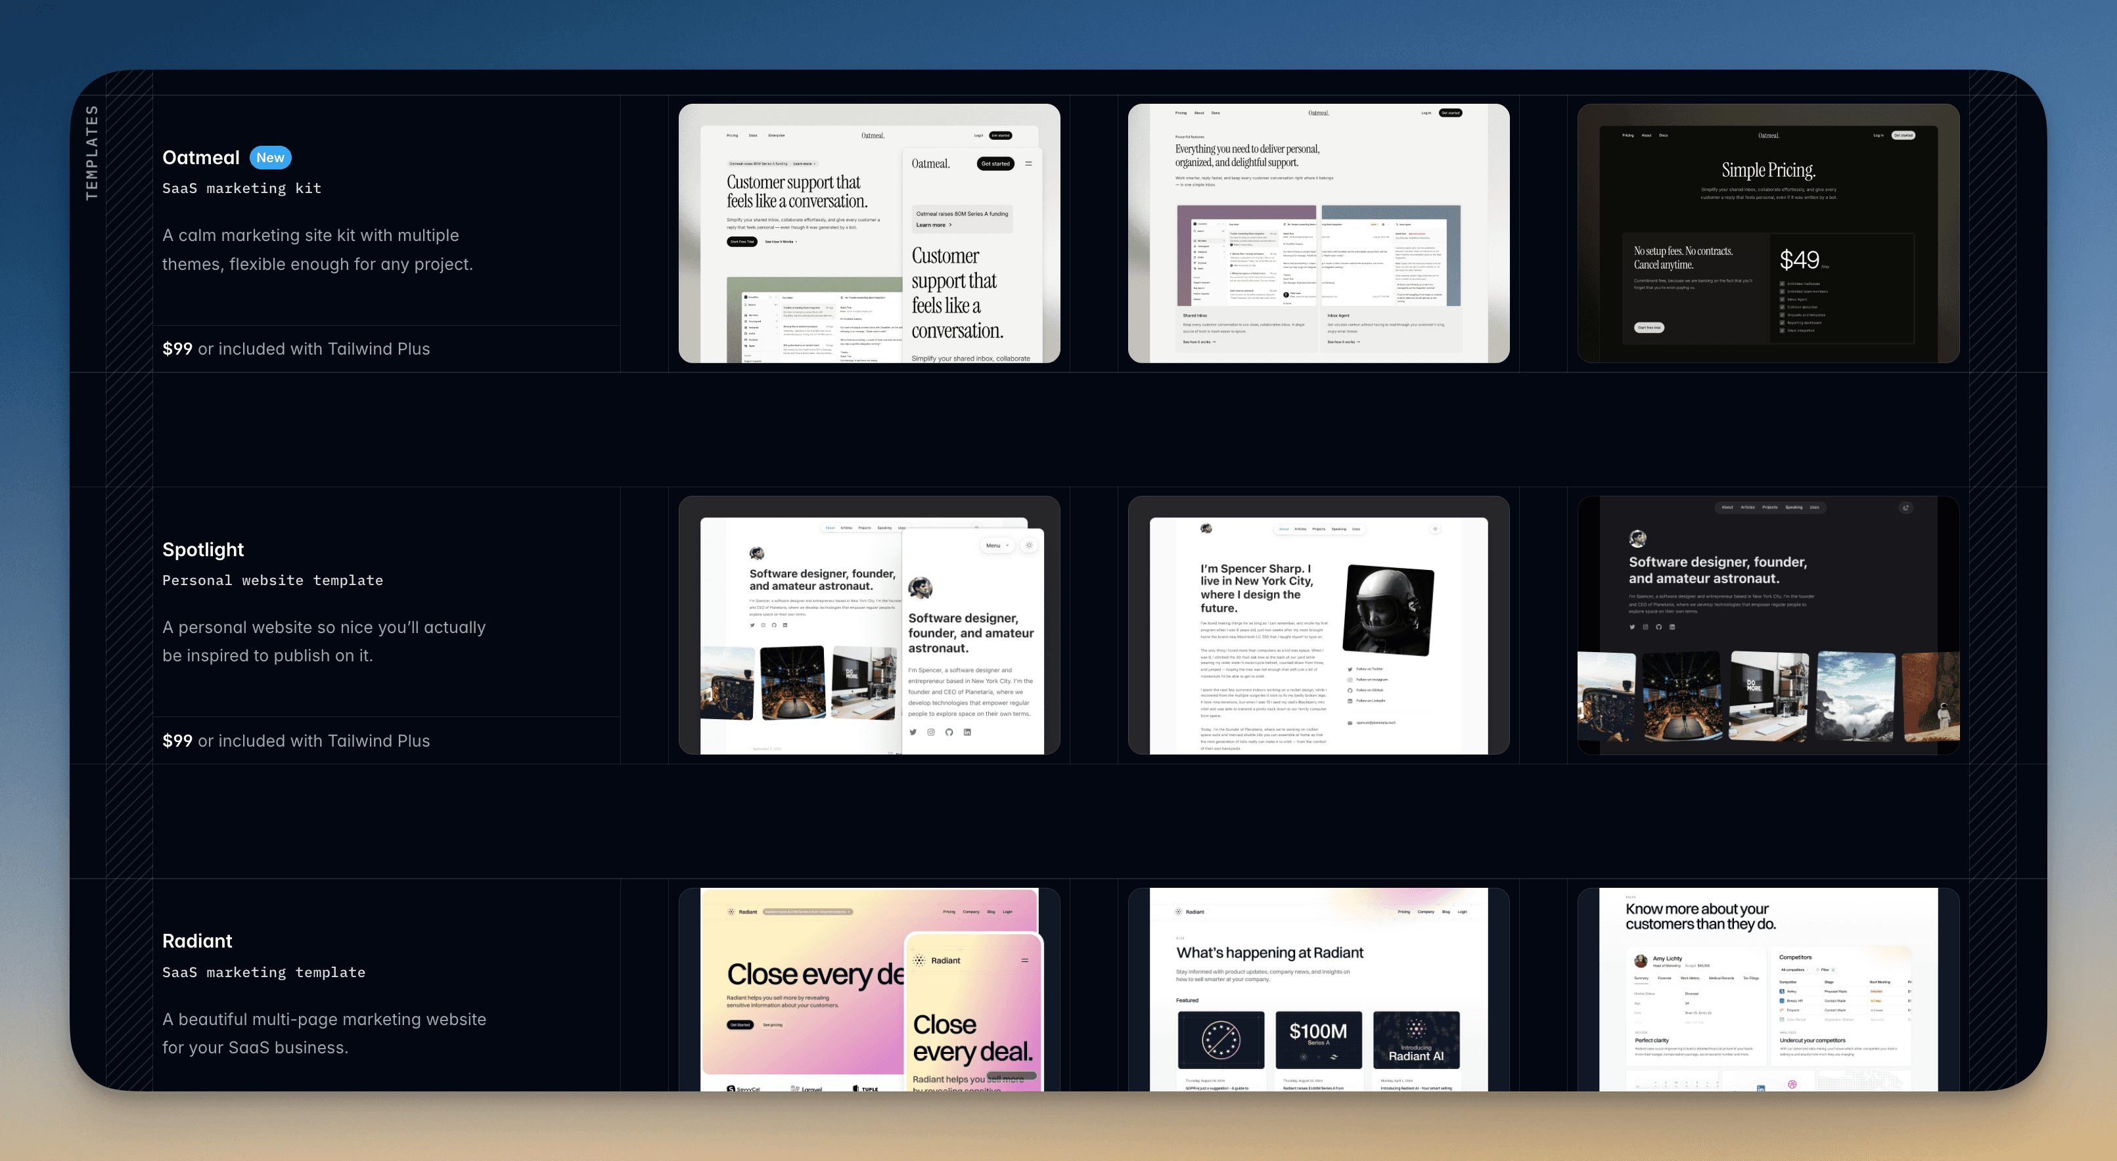Open the Radiant template title
Screen dimensions: 2117x1161
point(197,941)
